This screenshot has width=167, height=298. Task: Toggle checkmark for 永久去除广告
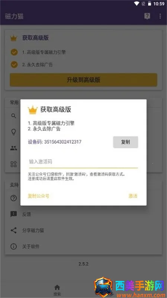click(14, 64)
